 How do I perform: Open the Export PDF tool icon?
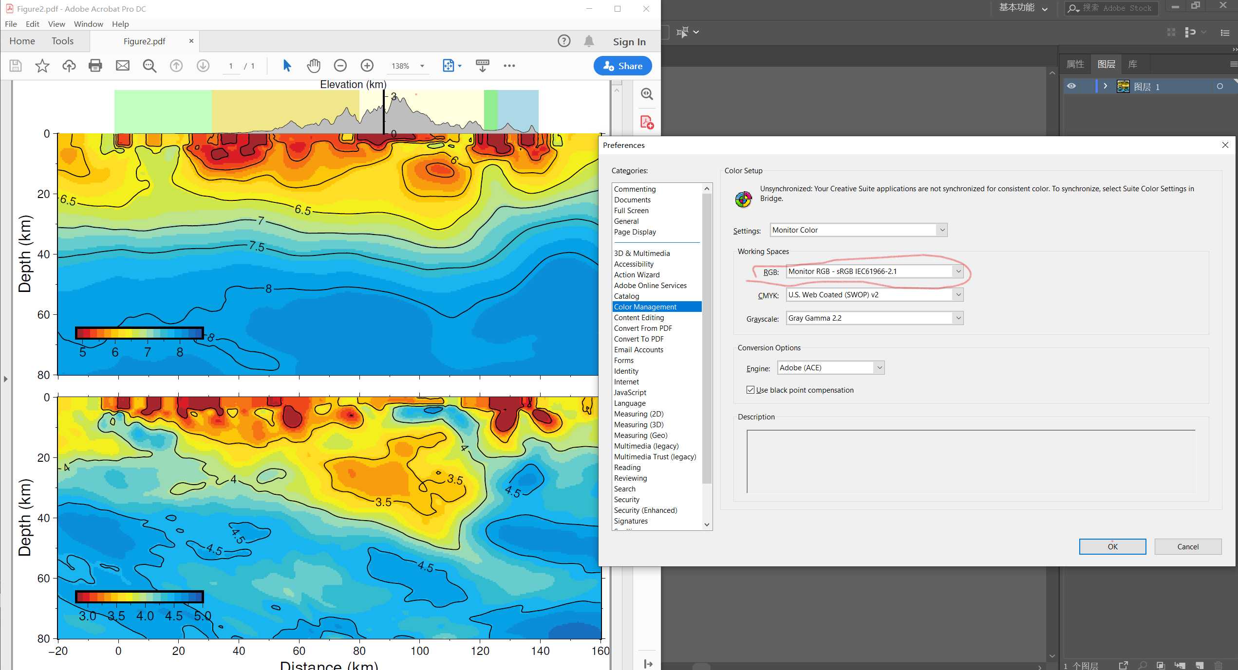[647, 122]
